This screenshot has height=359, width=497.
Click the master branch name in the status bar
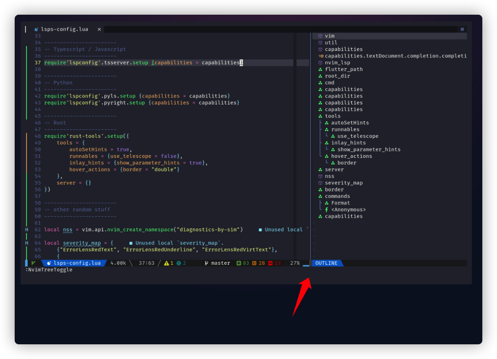click(220, 263)
